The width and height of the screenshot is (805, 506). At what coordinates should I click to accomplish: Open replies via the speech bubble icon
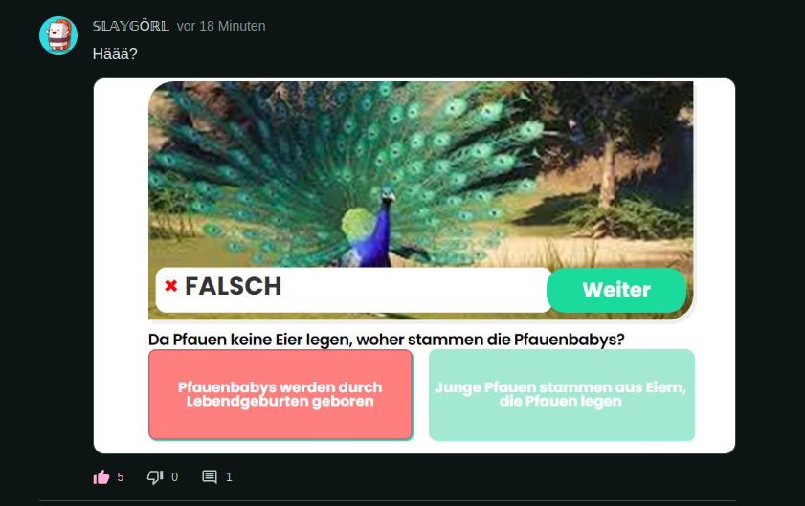coord(210,476)
